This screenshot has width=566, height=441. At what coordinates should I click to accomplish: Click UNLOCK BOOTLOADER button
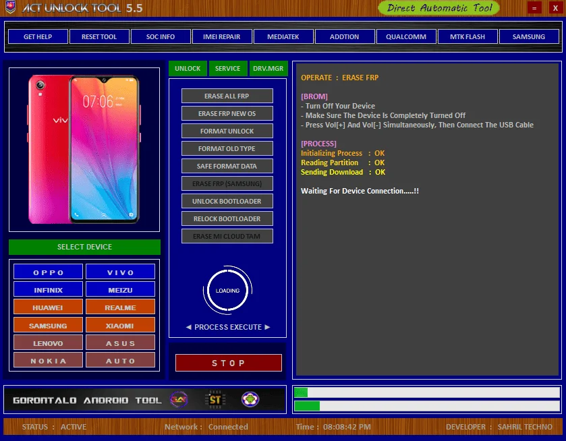click(227, 201)
